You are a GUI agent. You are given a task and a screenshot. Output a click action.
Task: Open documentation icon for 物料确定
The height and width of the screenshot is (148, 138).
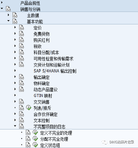[x=22, y=83]
